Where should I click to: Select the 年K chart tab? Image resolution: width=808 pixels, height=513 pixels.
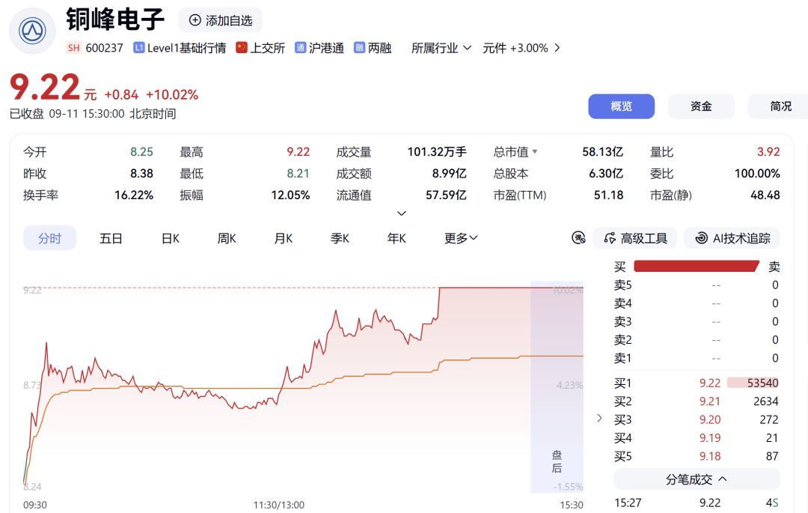pos(397,238)
